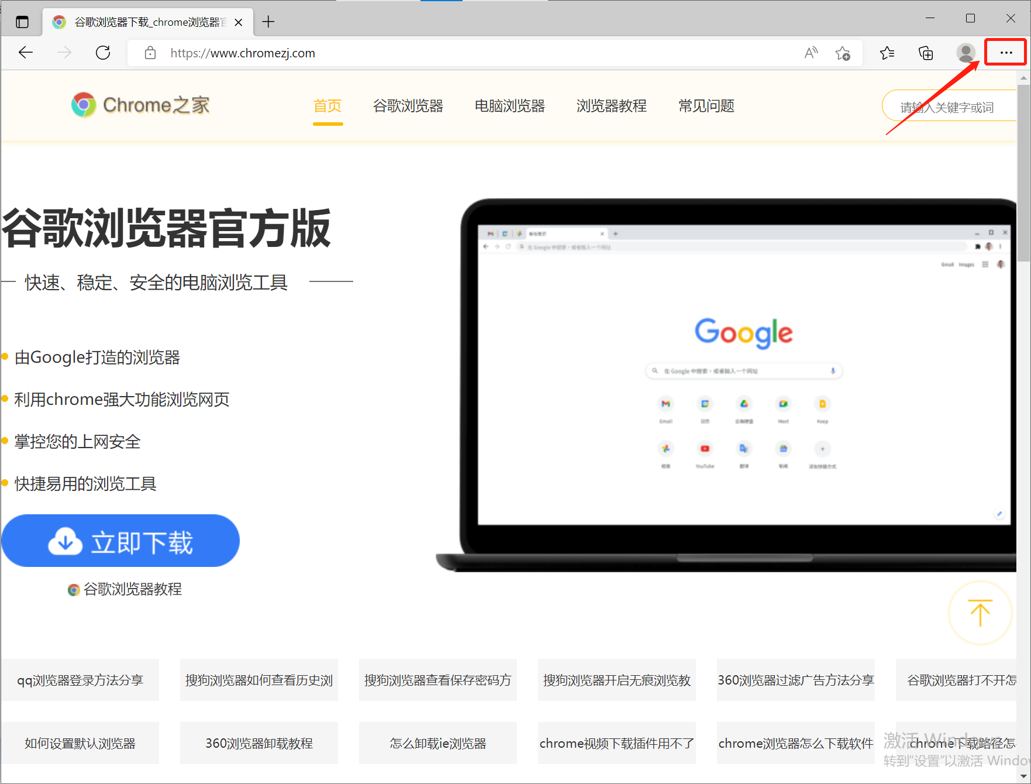
Task: Open 搜狗浏览器开启无痕浏览教 article
Action: [x=617, y=680]
